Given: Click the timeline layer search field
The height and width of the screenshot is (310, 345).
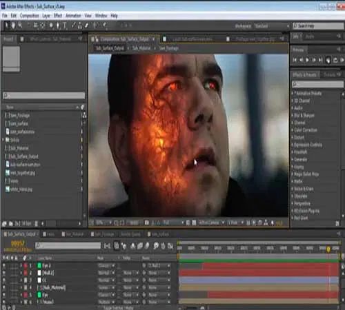Looking at the screenshot, I should click(x=68, y=246).
